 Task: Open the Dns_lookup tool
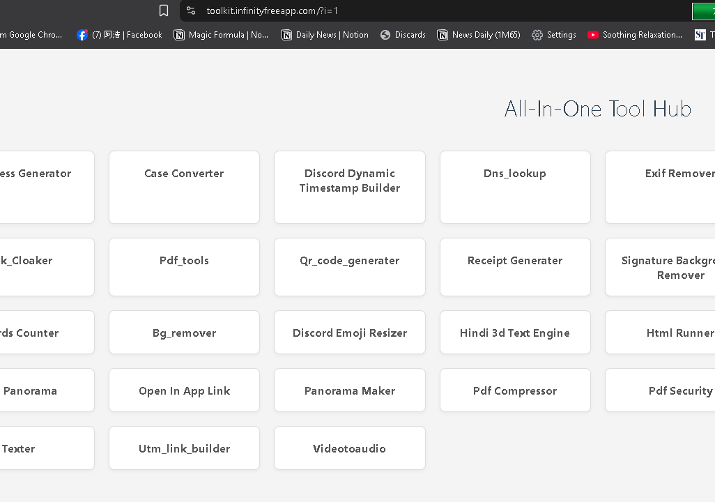[515, 187]
